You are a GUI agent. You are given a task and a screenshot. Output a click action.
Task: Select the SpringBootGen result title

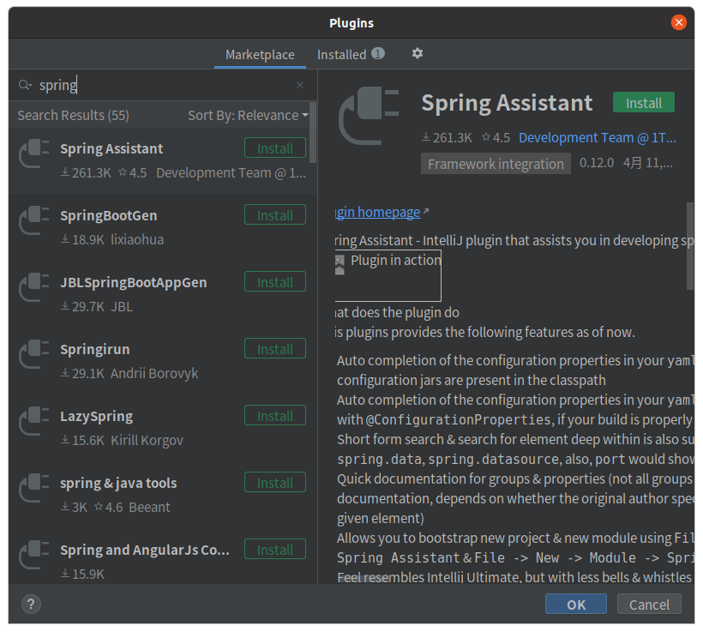(109, 216)
